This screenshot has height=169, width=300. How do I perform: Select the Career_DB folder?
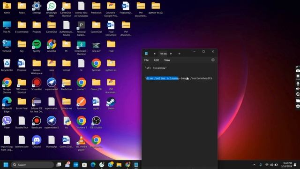click(x=96, y=84)
